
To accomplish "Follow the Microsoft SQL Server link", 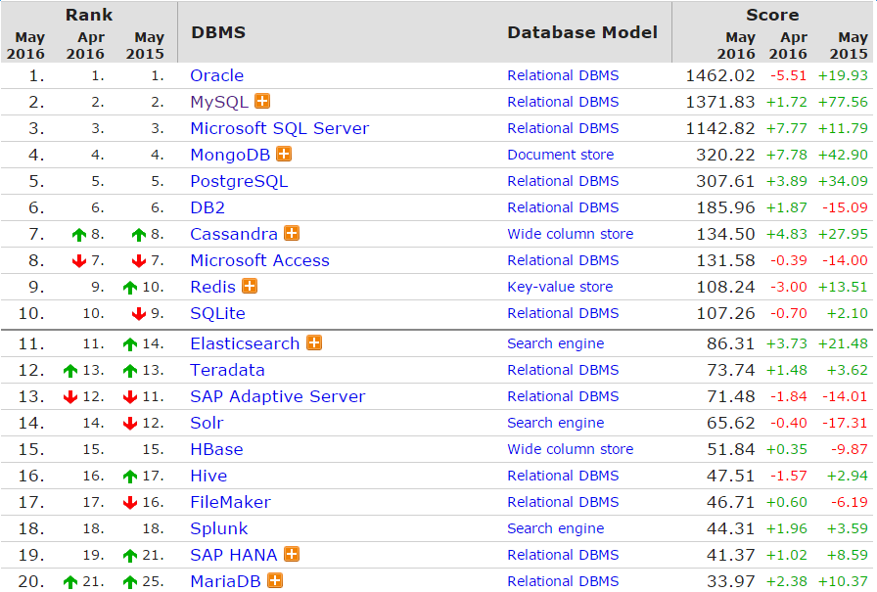I will click(x=280, y=128).
